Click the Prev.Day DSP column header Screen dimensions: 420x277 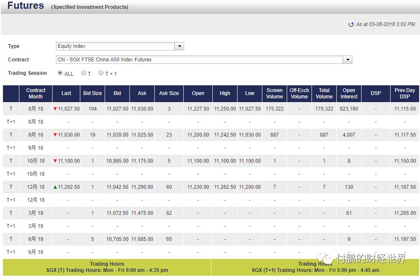pos(404,93)
